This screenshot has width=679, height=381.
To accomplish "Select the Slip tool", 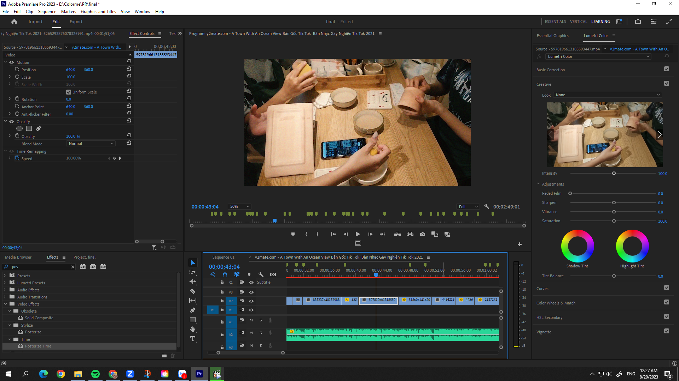I will (193, 301).
